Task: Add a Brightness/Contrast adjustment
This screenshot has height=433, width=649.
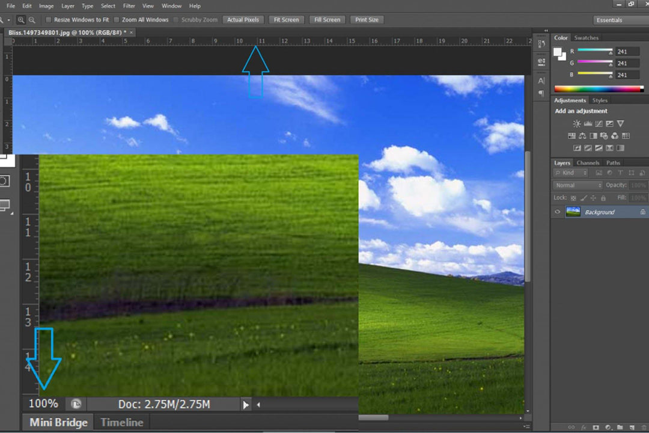Action: tap(576, 123)
